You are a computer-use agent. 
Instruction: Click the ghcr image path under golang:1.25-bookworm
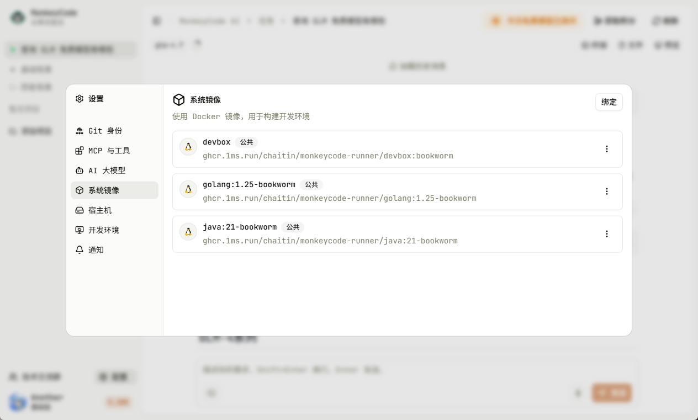pos(340,198)
